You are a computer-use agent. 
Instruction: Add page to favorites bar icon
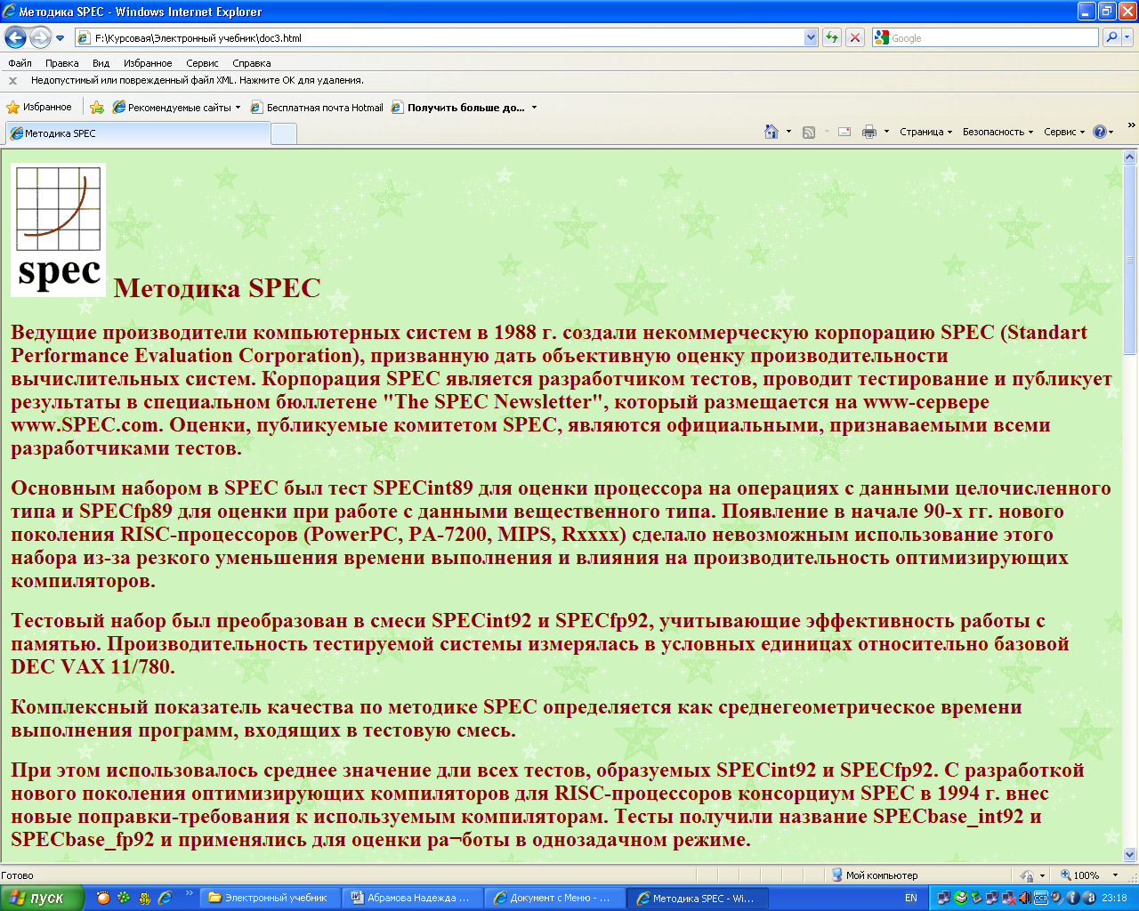(x=97, y=108)
